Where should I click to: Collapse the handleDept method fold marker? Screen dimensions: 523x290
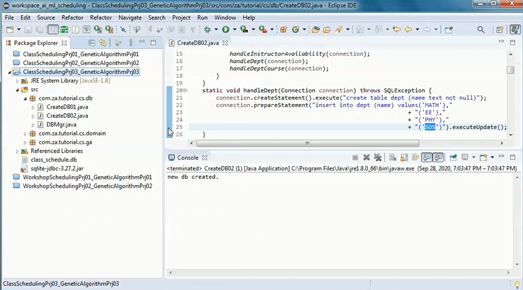tap(185, 90)
